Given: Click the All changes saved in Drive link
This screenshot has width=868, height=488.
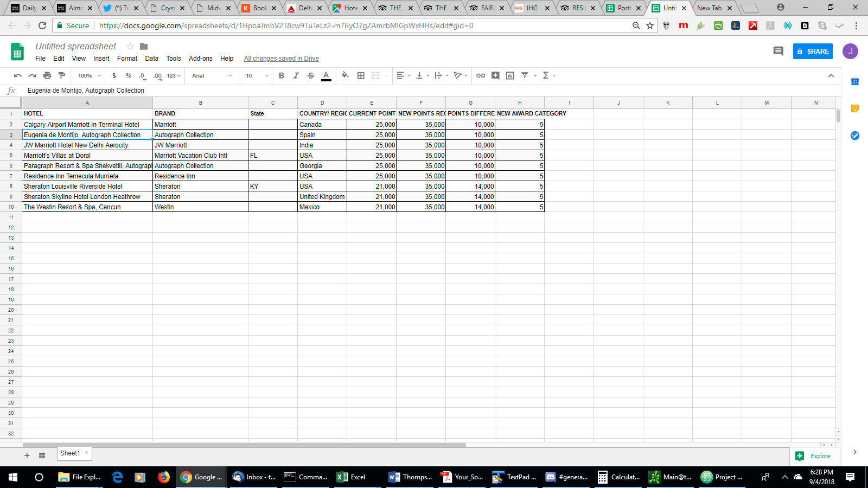Looking at the screenshot, I should (x=281, y=59).
